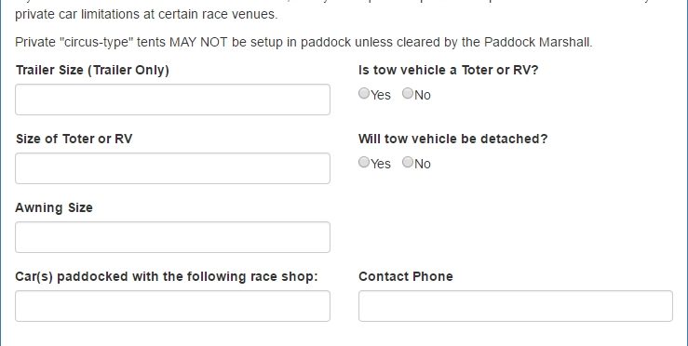
Task: Click the "Trailer Size (Trailer Only)" label
Action: (x=92, y=70)
